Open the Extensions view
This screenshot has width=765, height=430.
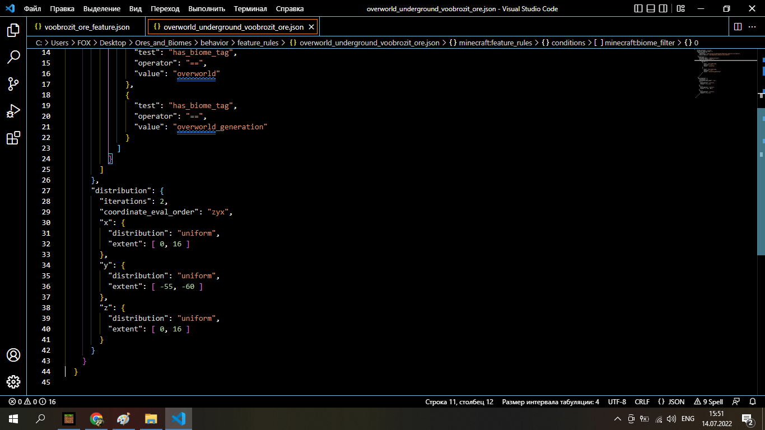[13, 138]
